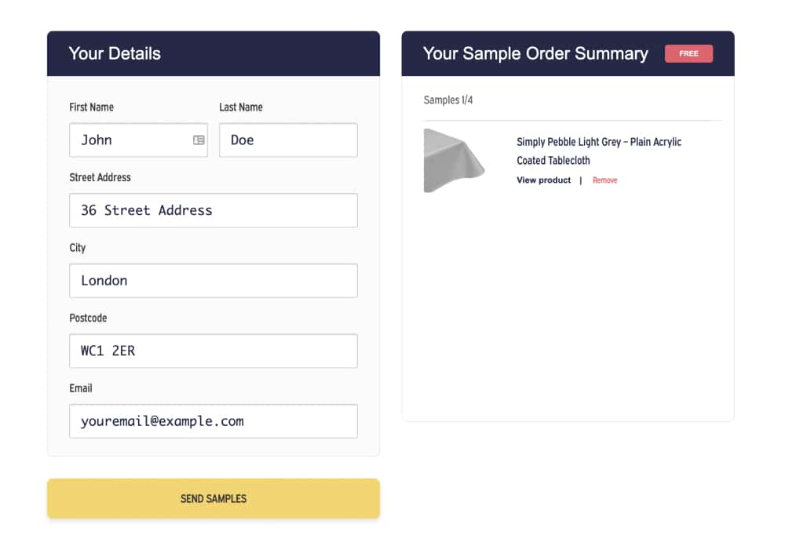
Task: Click the Postcode field WC1 2ER
Action: 214,351
